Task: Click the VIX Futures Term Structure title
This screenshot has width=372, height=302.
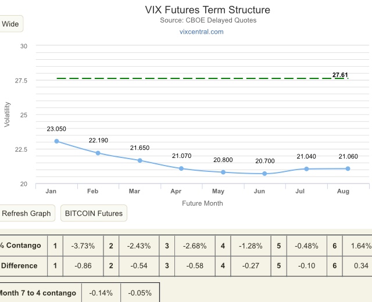Action: [x=207, y=10]
